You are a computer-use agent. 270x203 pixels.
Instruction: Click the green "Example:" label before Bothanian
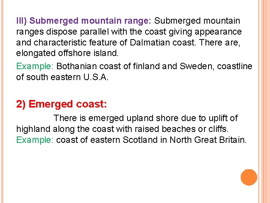35,67
